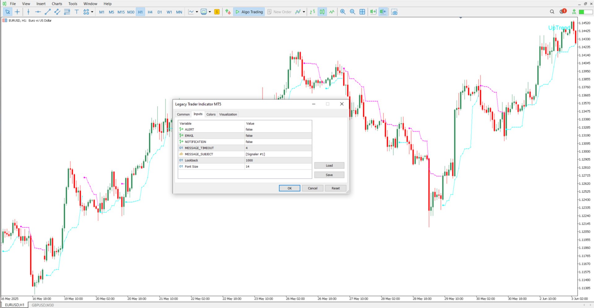The height and width of the screenshot is (308, 594).
Task: Click the Reset button in the dialog
Action: point(336,188)
